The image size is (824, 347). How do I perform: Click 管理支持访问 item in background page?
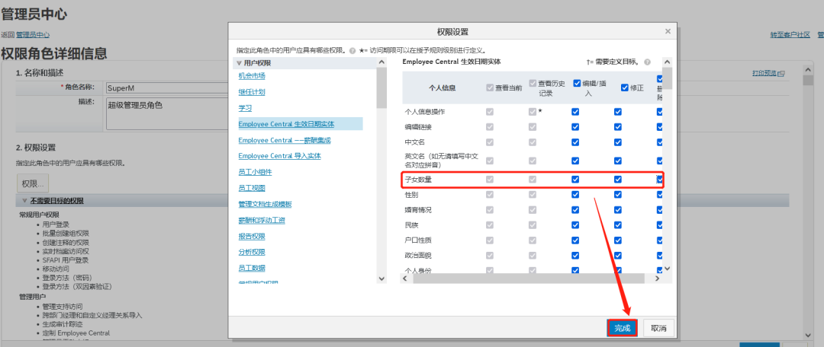pos(62,306)
